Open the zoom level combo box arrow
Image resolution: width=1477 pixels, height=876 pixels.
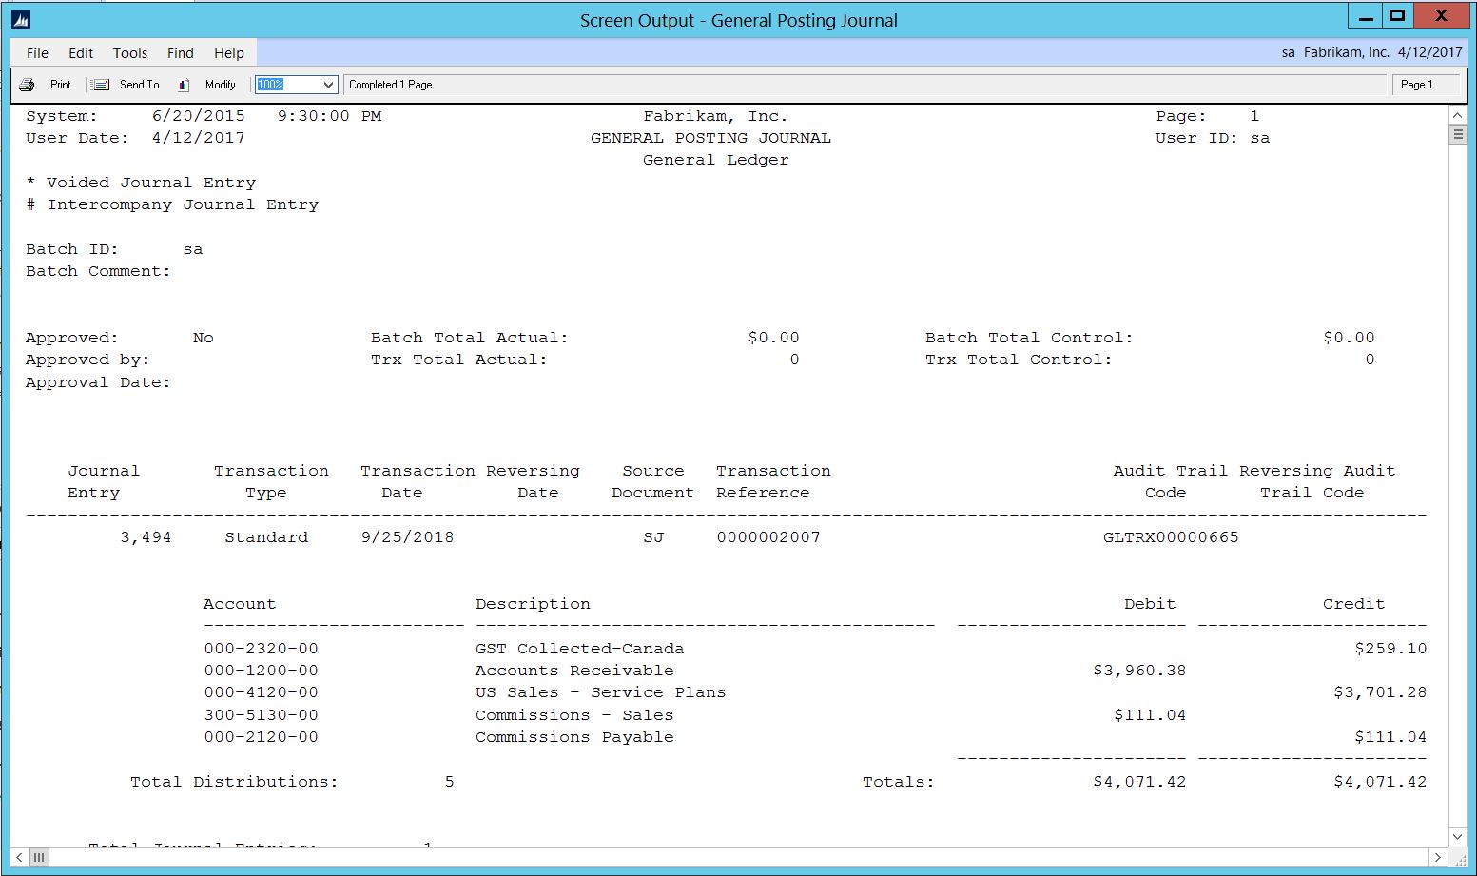coord(328,84)
